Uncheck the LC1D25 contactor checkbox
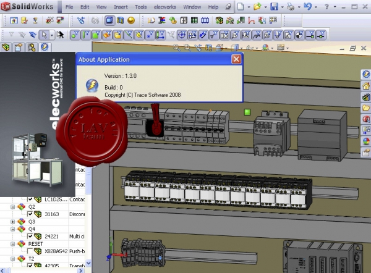Viewport: 371px width, 273px height. click(30, 199)
